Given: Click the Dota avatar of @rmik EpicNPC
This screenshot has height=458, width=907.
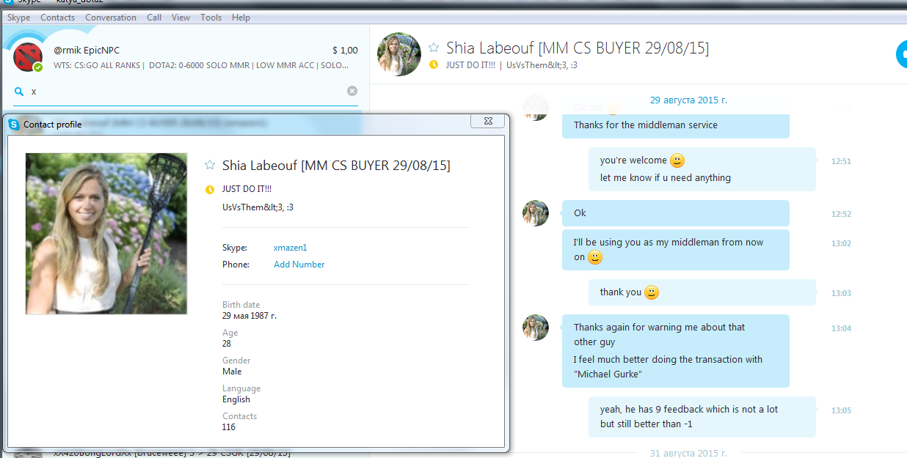Looking at the screenshot, I should [x=28, y=57].
